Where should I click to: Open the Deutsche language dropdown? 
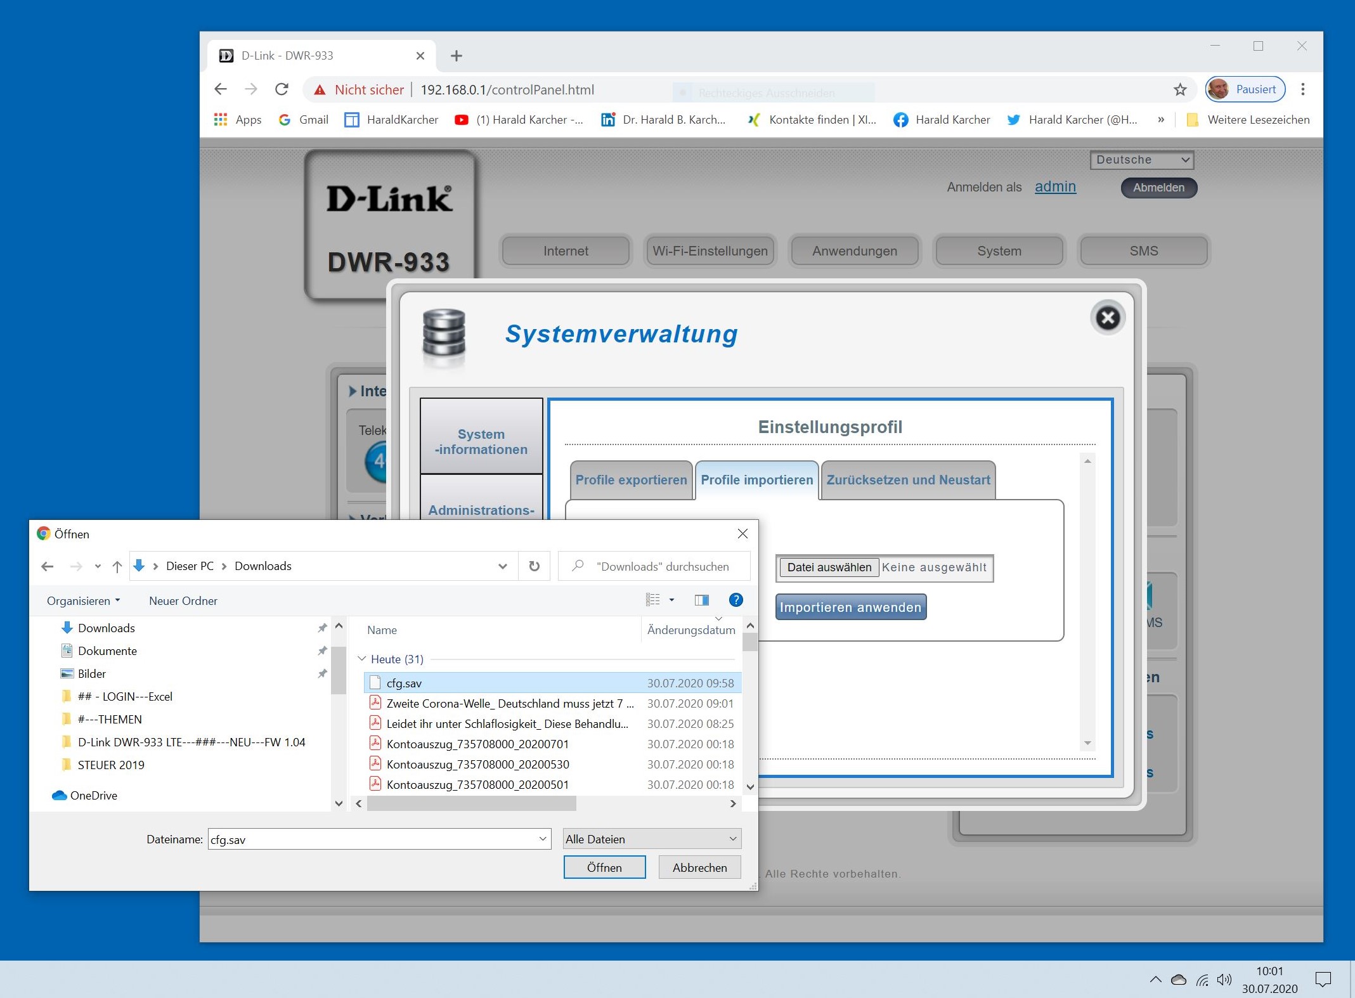[x=1141, y=160]
